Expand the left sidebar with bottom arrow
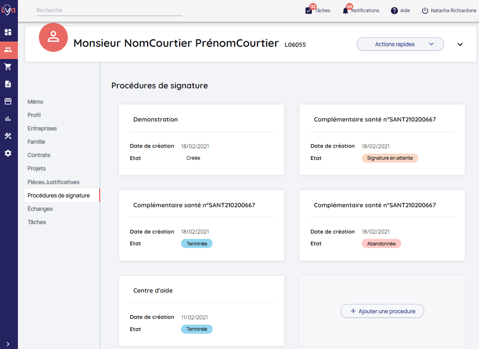This screenshot has height=349, width=479. [8, 344]
